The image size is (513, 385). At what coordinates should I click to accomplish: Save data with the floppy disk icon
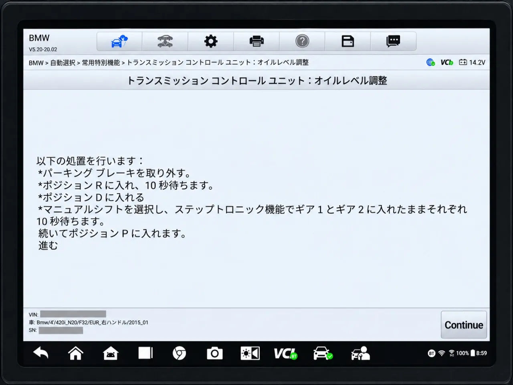[x=347, y=41]
